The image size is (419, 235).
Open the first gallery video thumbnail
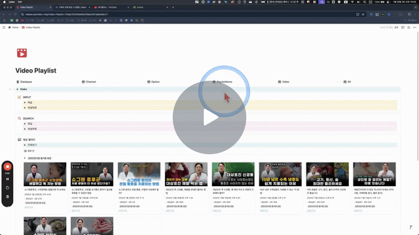(x=45, y=174)
